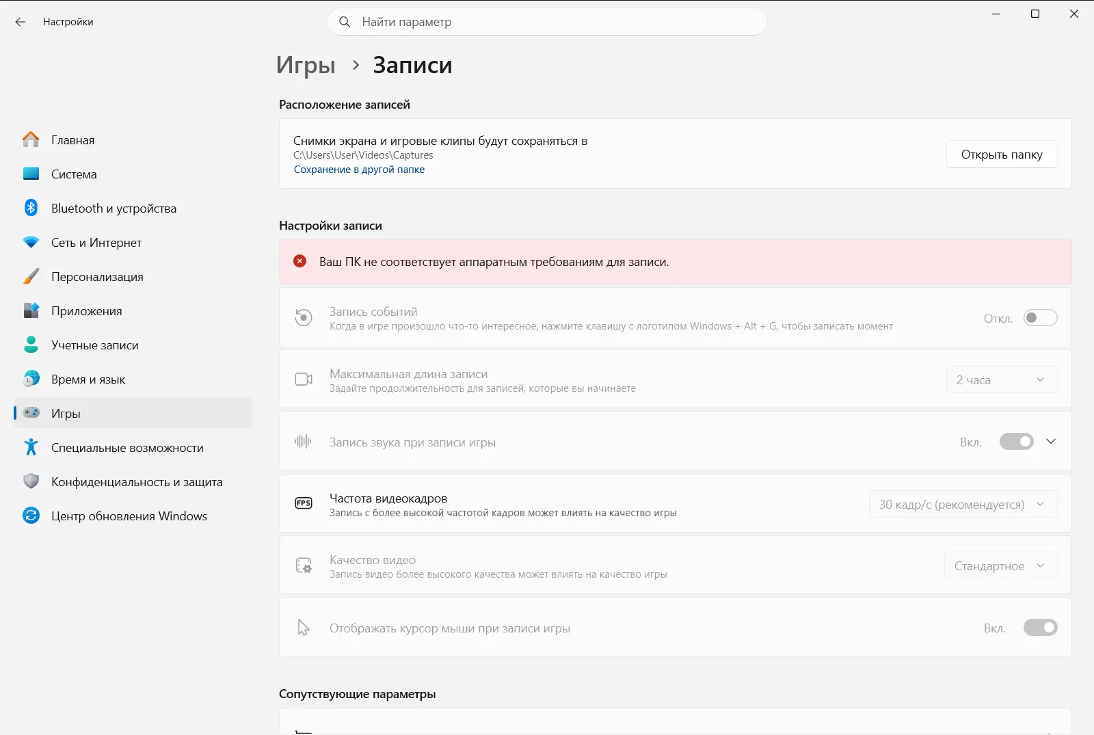Toggle Запись звука при записи игры switch

[x=1017, y=442]
